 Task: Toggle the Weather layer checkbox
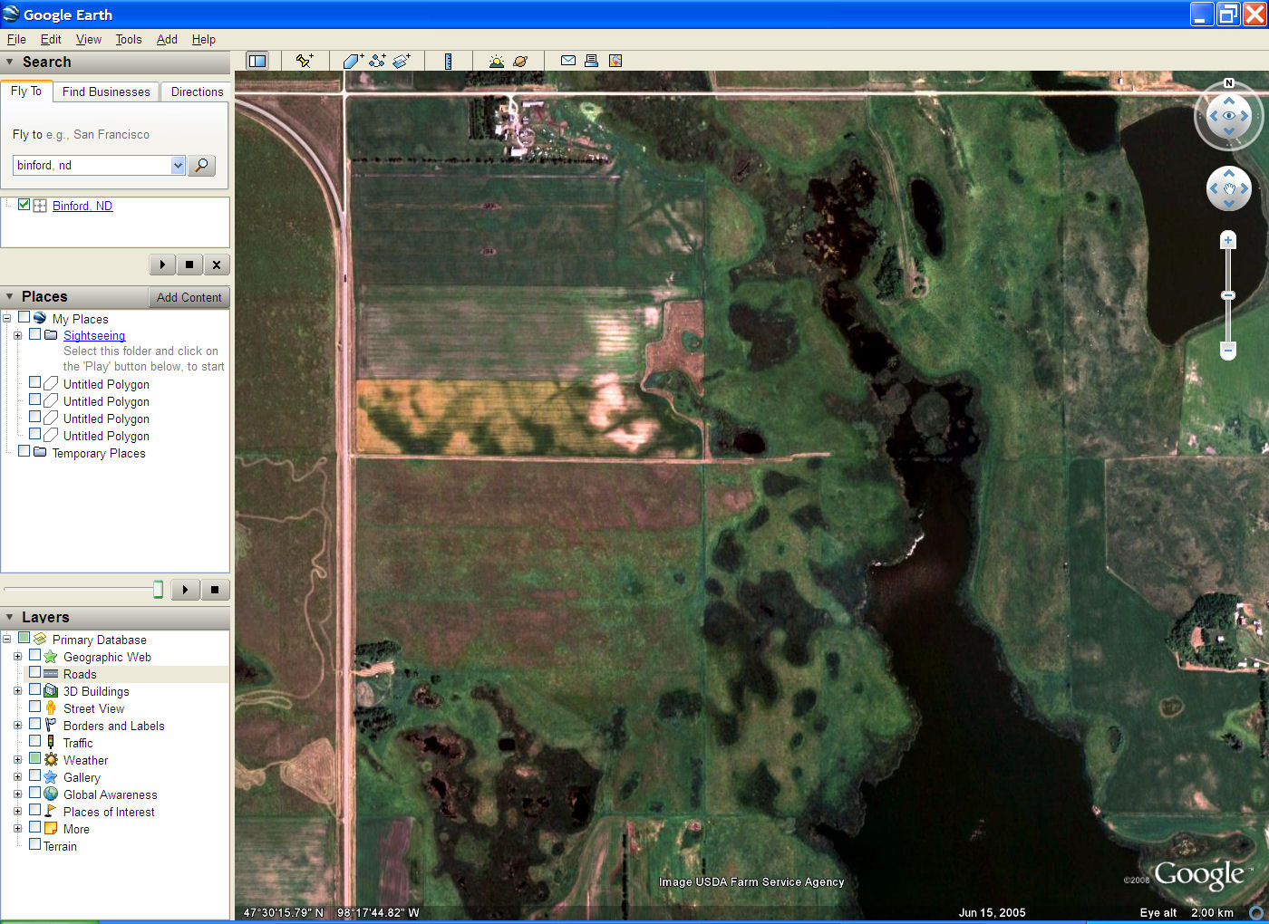35,758
